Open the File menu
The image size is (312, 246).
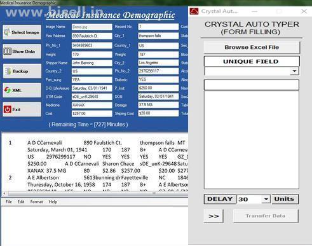(x=9, y=202)
